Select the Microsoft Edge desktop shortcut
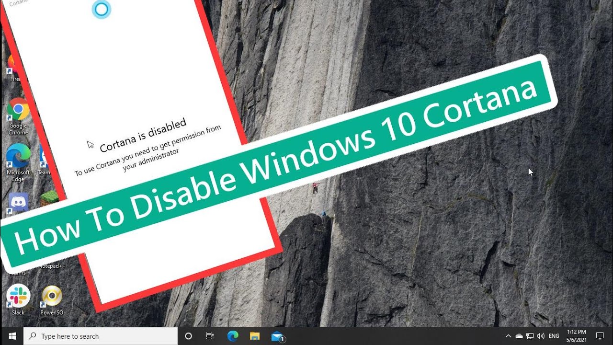 click(x=18, y=163)
